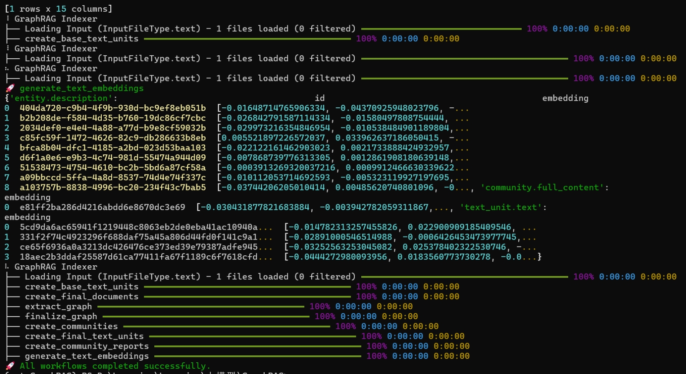This screenshot has height=374, width=686.
Task: Click the rocket emoji before All workflows completed
Action: (x=10, y=366)
